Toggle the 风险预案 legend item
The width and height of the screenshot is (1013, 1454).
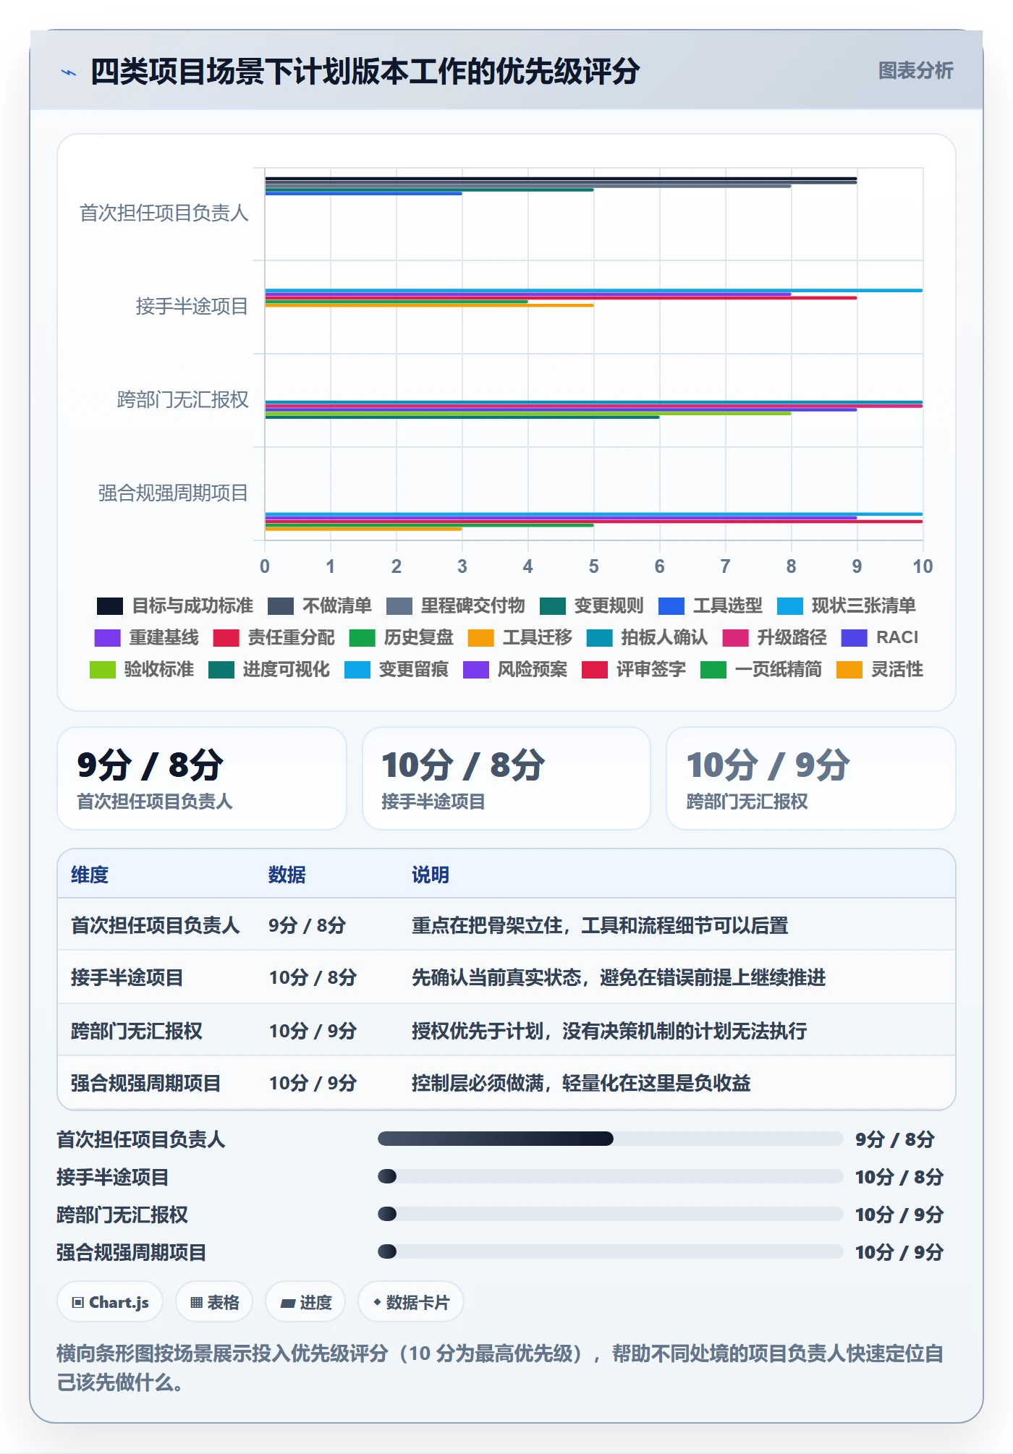click(515, 669)
